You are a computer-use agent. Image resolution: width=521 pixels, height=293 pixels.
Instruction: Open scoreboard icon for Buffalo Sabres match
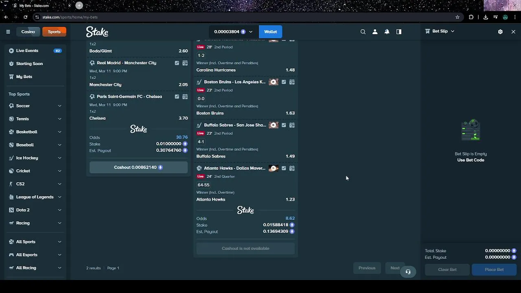coord(292,125)
